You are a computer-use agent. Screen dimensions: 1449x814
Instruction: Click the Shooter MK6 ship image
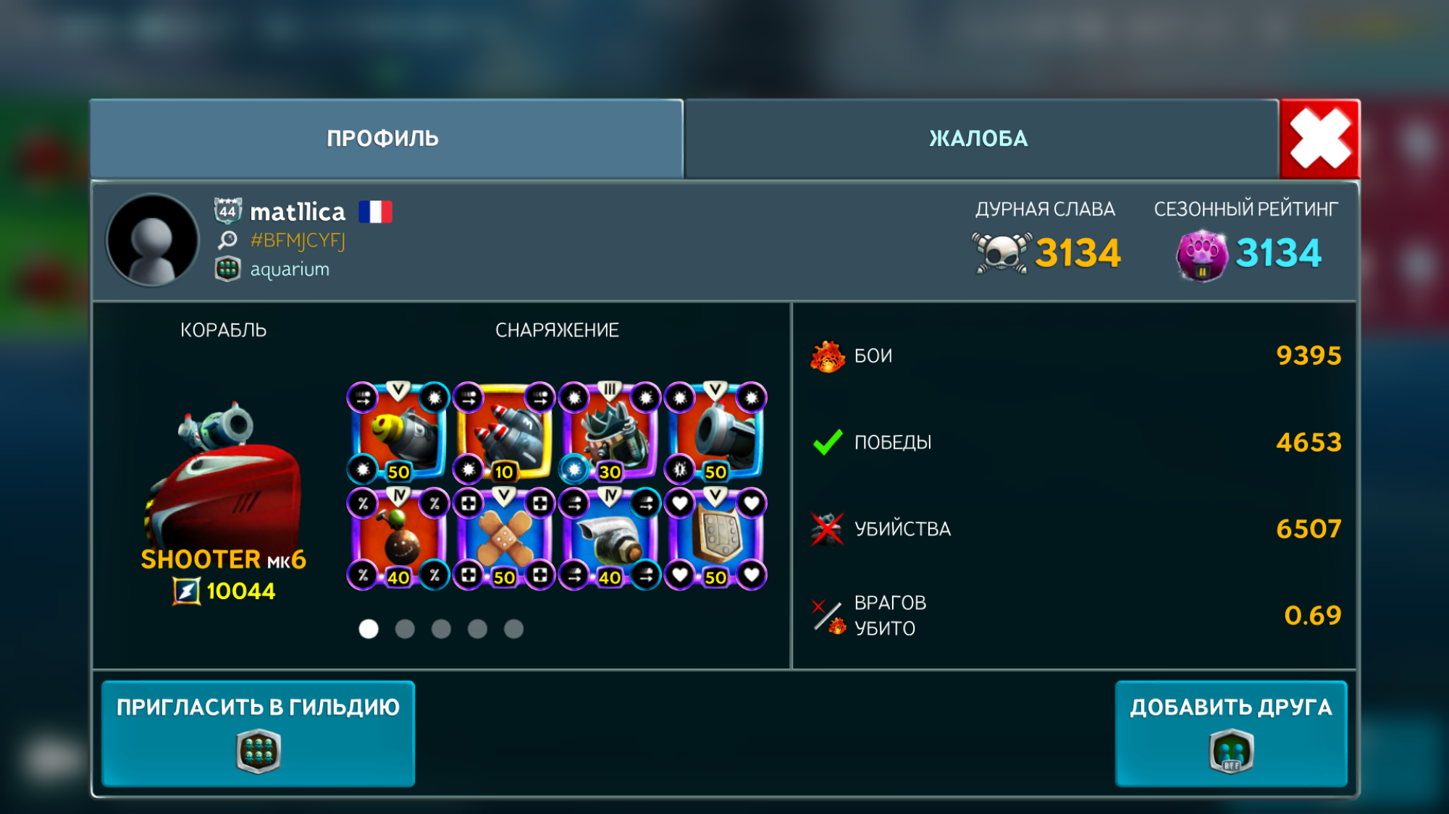pyautogui.click(x=223, y=478)
